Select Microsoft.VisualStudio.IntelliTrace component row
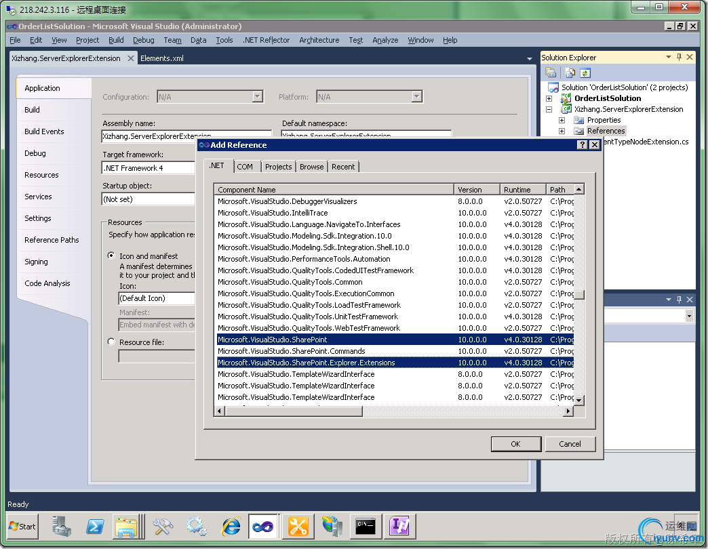The width and height of the screenshot is (708, 549). [395, 212]
